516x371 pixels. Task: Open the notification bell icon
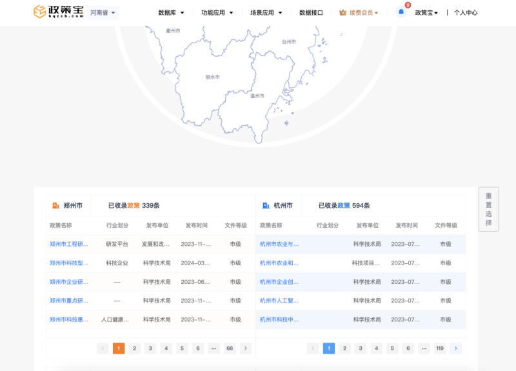401,12
